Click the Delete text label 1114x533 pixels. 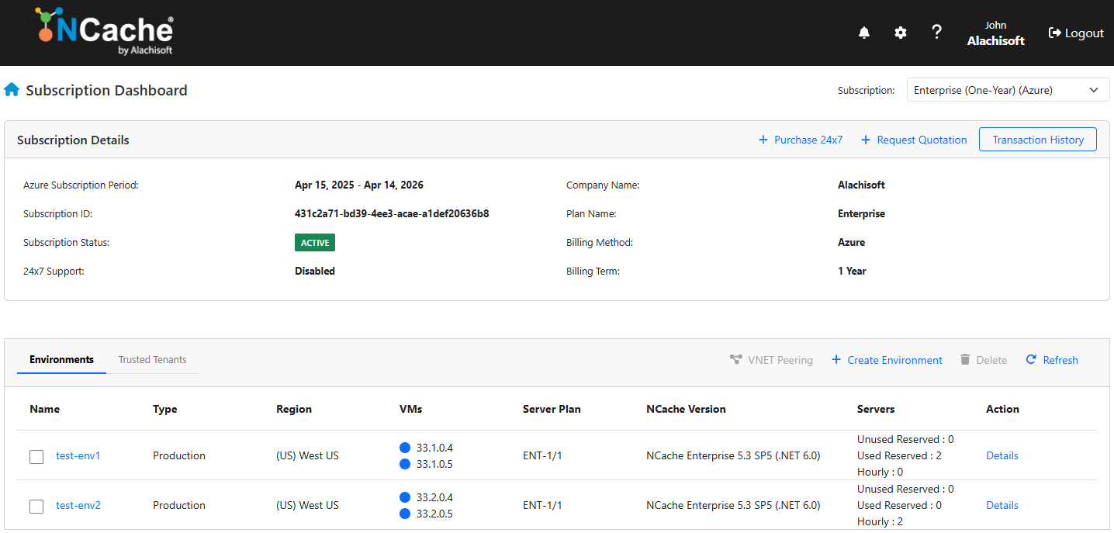991,360
